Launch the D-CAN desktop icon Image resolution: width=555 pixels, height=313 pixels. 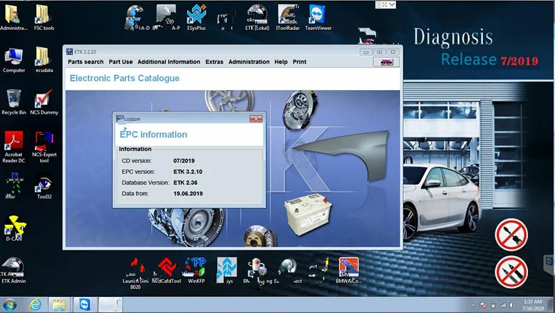coord(14,228)
